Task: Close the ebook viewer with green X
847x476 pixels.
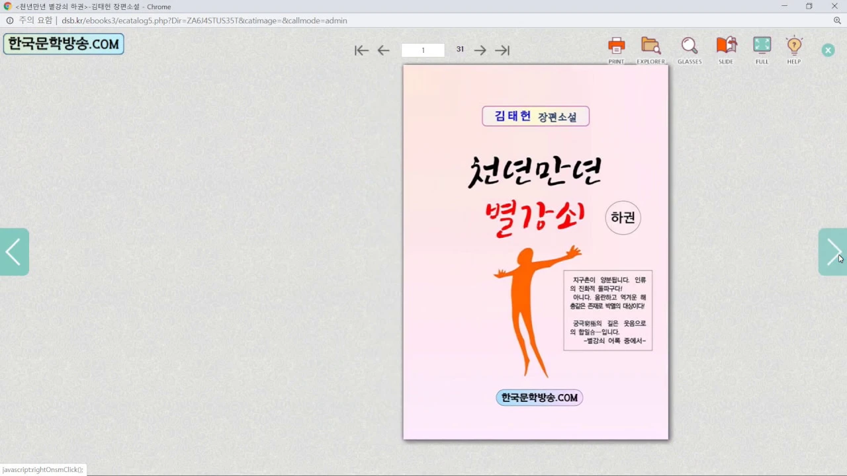Action: click(x=828, y=50)
